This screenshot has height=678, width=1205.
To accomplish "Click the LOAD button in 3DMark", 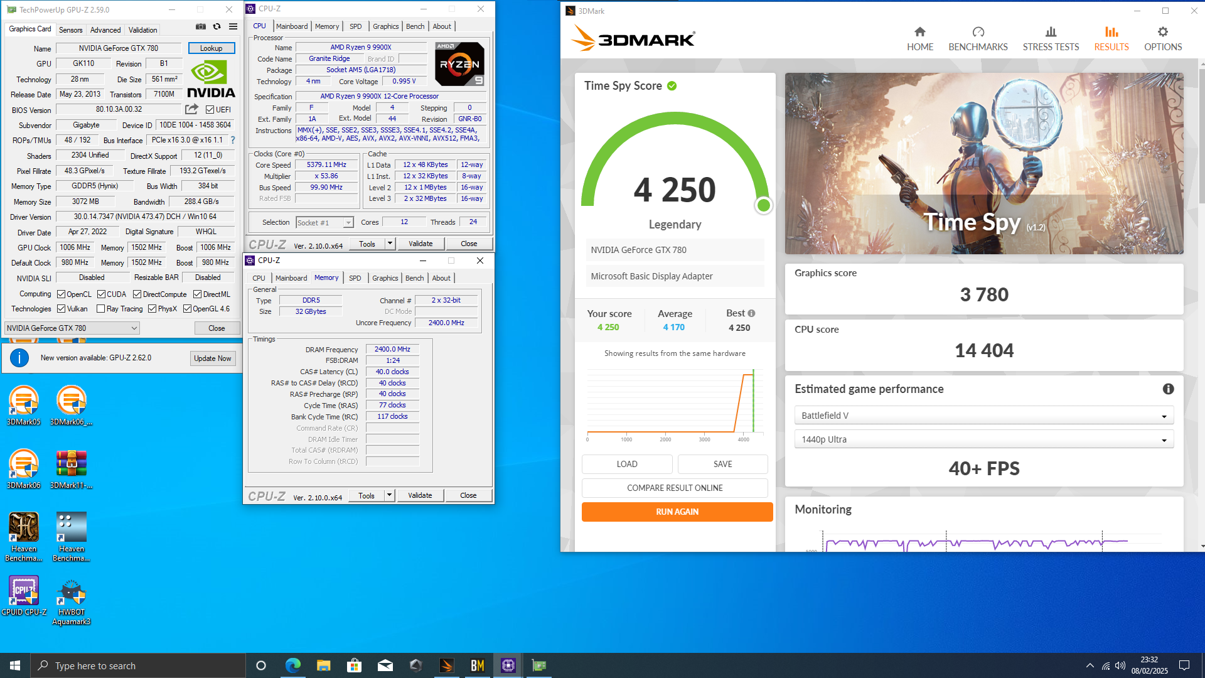I will pos(627,464).
